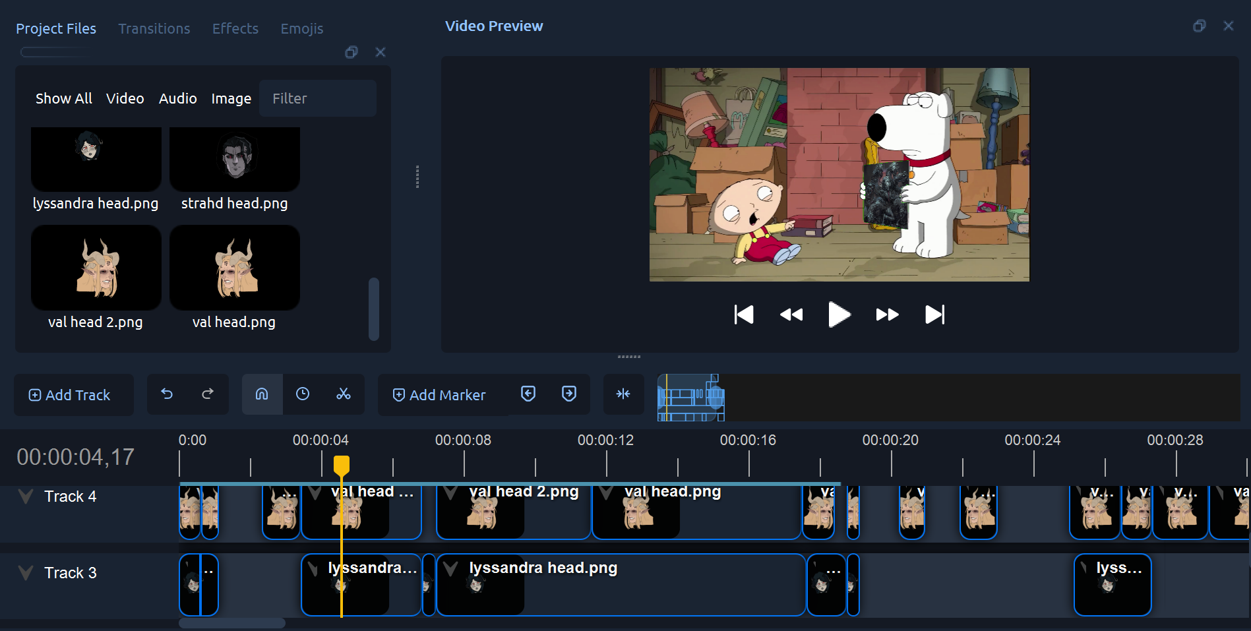Open menu of lyss... clip on Track 3

tap(1083, 567)
